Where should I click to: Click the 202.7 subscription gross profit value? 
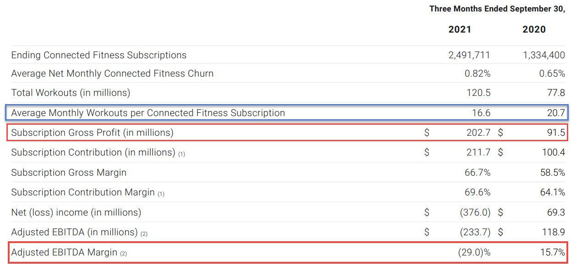pyautogui.click(x=478, y=133)
